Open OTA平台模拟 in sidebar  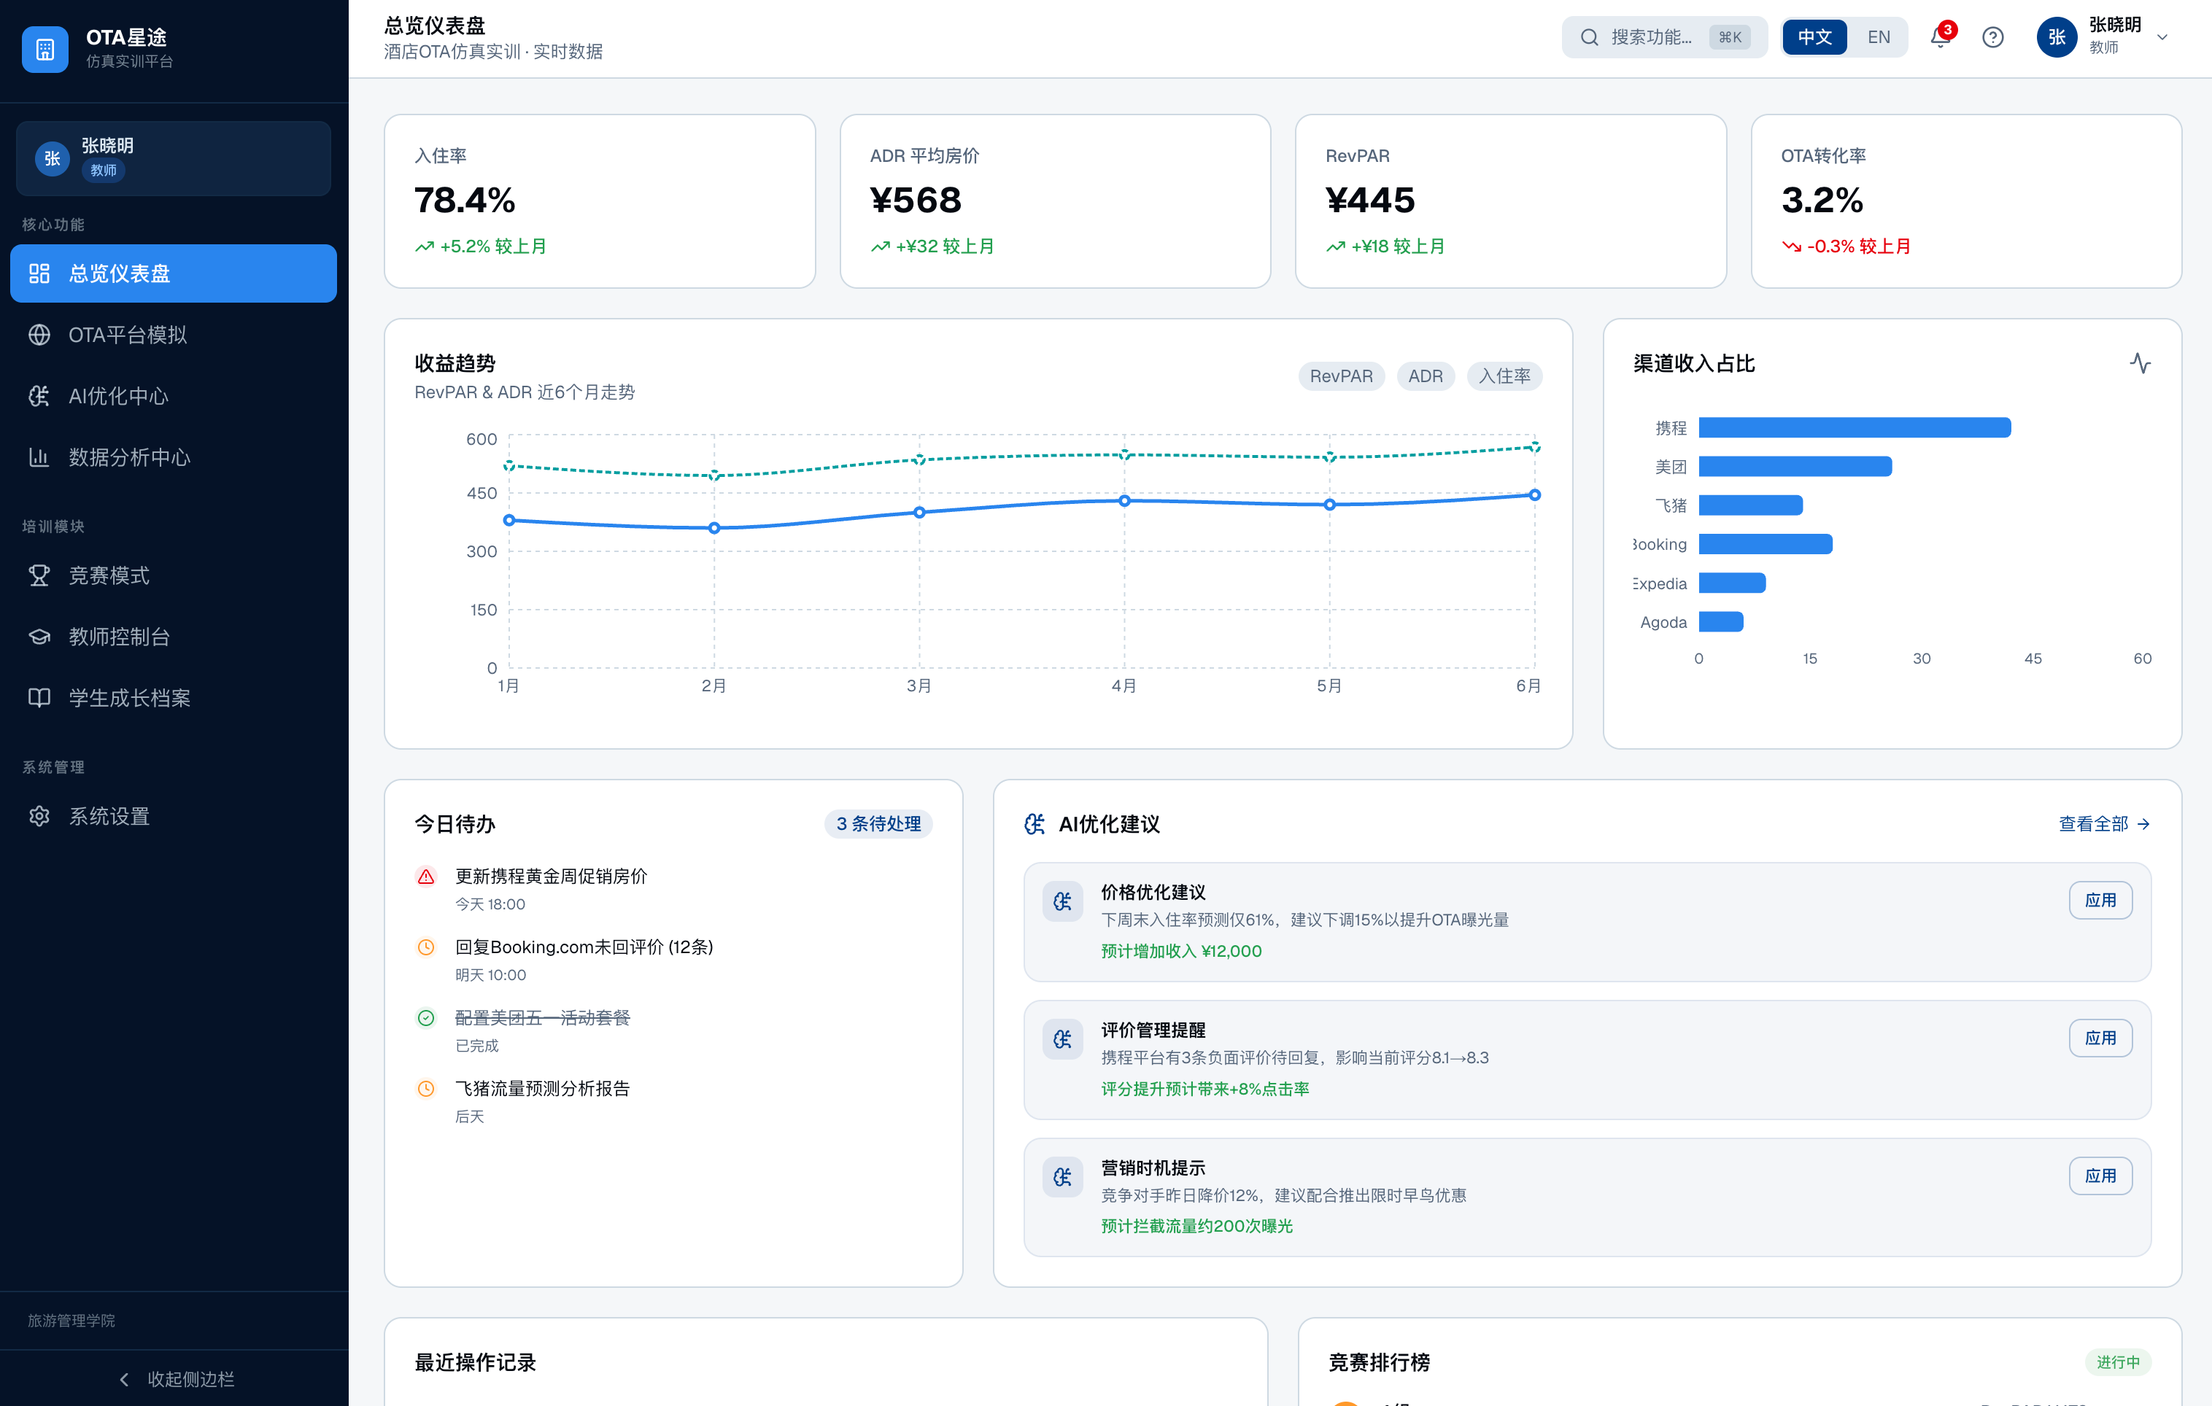[128, 335]
